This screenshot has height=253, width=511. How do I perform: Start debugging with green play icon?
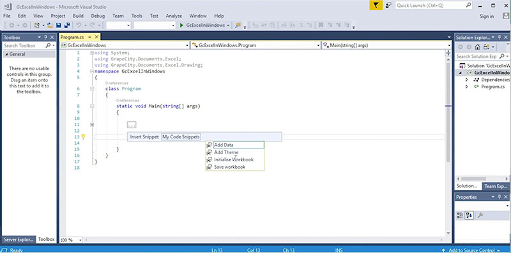[x=182, y=25]
